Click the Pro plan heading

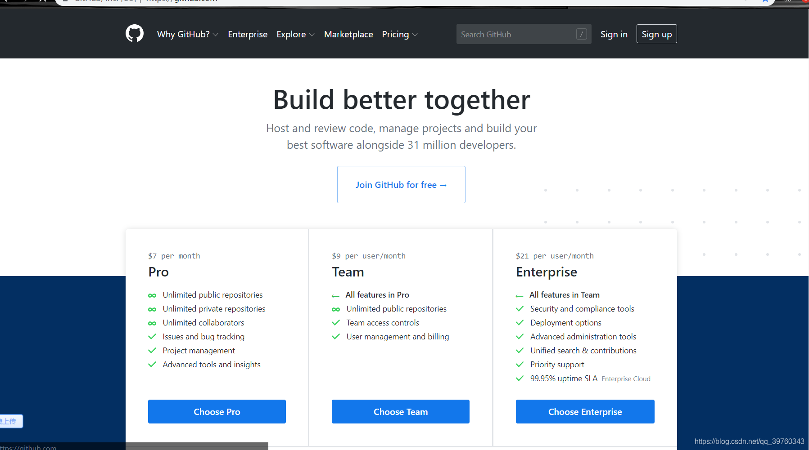pos(158,272)
